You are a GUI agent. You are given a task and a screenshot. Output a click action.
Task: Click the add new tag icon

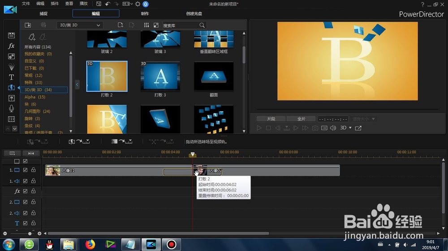(32, 37)
